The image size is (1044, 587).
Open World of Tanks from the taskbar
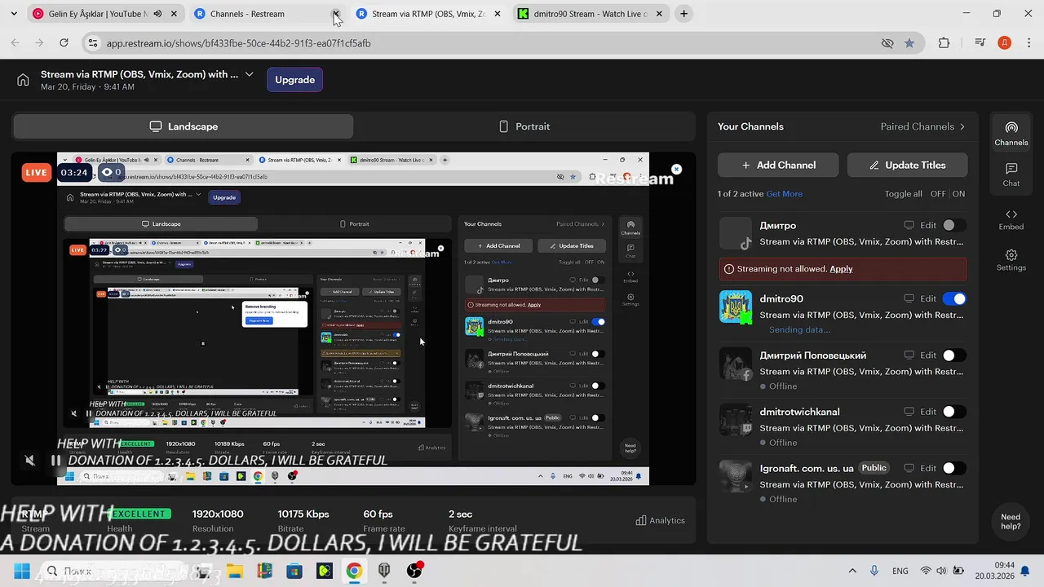tap(384, 571)
